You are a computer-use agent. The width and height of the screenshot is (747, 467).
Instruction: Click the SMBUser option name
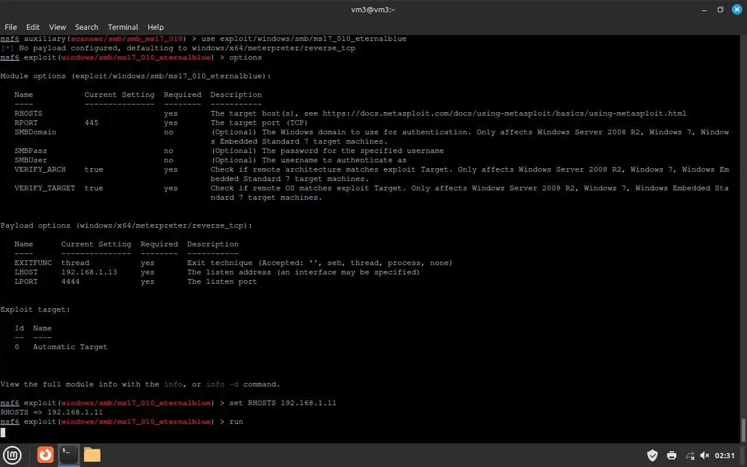(x=31, y=160)
